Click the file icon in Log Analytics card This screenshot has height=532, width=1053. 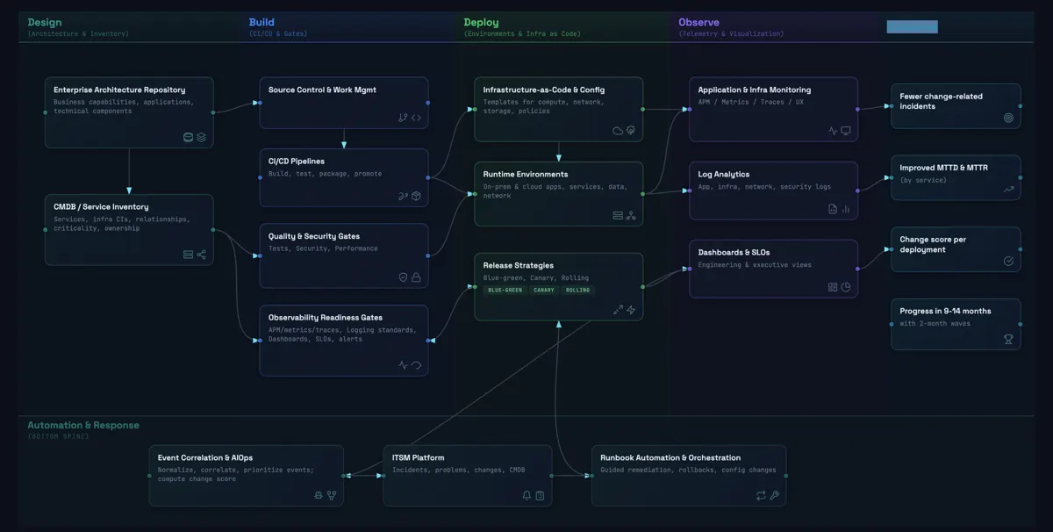(x=833, y=209)
